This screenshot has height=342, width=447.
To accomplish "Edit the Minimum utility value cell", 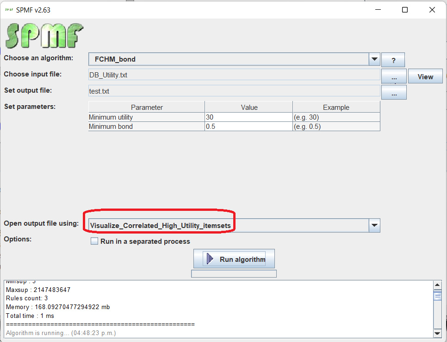I will coord(248,117).
